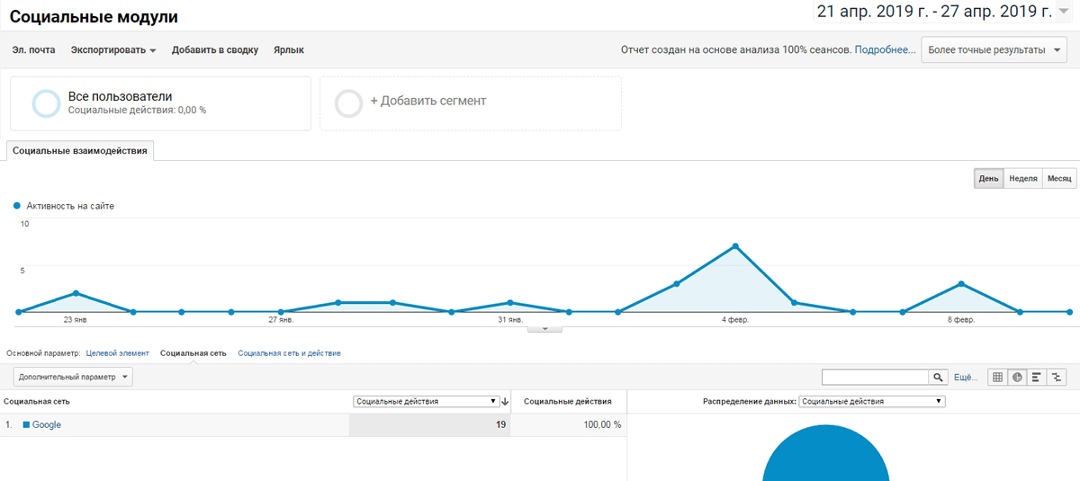The width and height of the screenshot is (1080, 481).
Task: Select the pie chart view icon
Action: 1017,378
